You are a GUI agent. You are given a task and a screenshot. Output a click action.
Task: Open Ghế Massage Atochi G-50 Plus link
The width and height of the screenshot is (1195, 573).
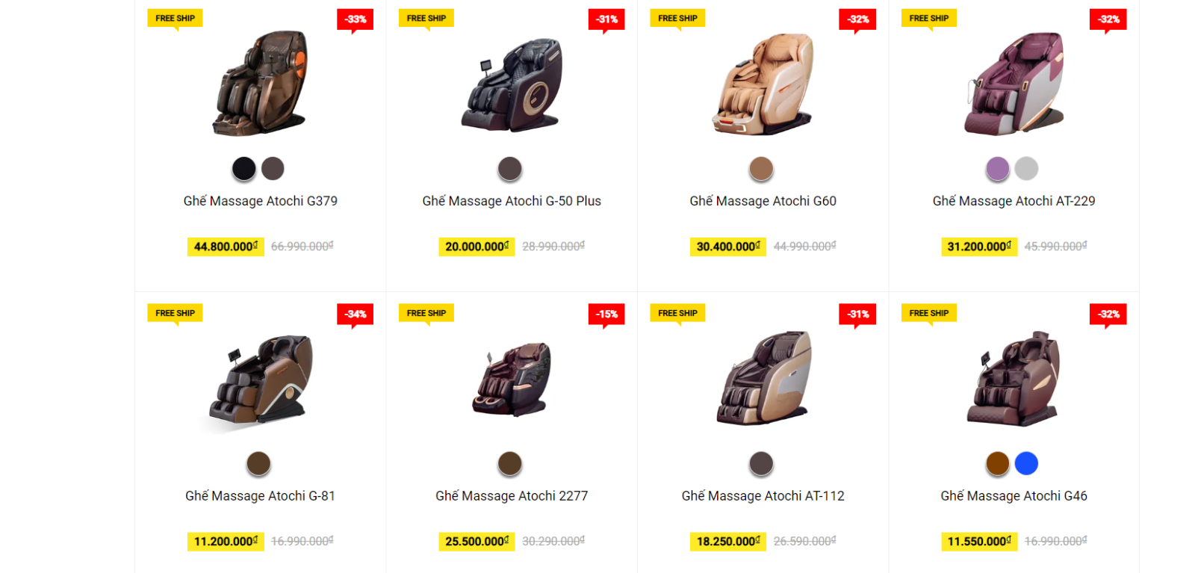(x=512, y=201)
